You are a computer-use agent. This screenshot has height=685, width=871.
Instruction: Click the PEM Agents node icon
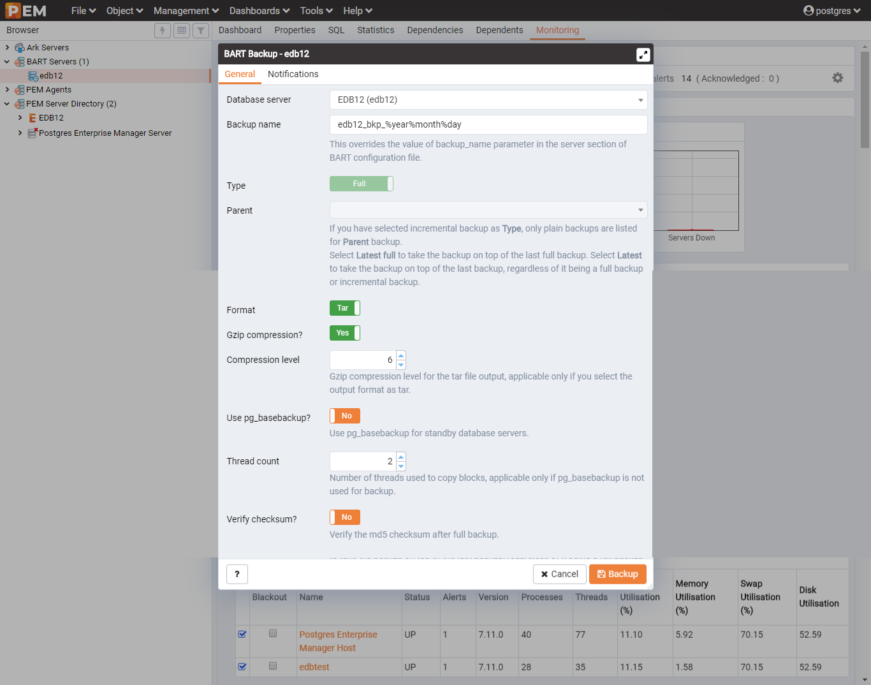coord(20,90)
